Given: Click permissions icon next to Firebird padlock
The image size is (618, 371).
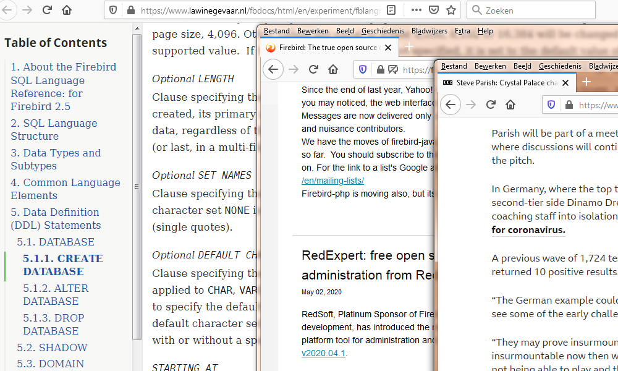Looking at the screenshot, I should (x=393, y=70).
